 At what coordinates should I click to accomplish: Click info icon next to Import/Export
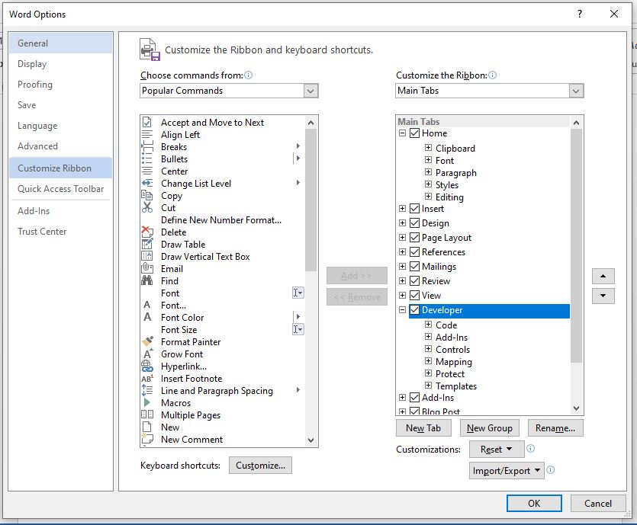(x=551, y=470)
